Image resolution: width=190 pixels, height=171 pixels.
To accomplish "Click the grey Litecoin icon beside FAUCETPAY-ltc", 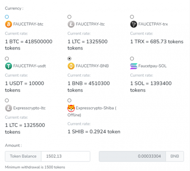I will [71, 24].
